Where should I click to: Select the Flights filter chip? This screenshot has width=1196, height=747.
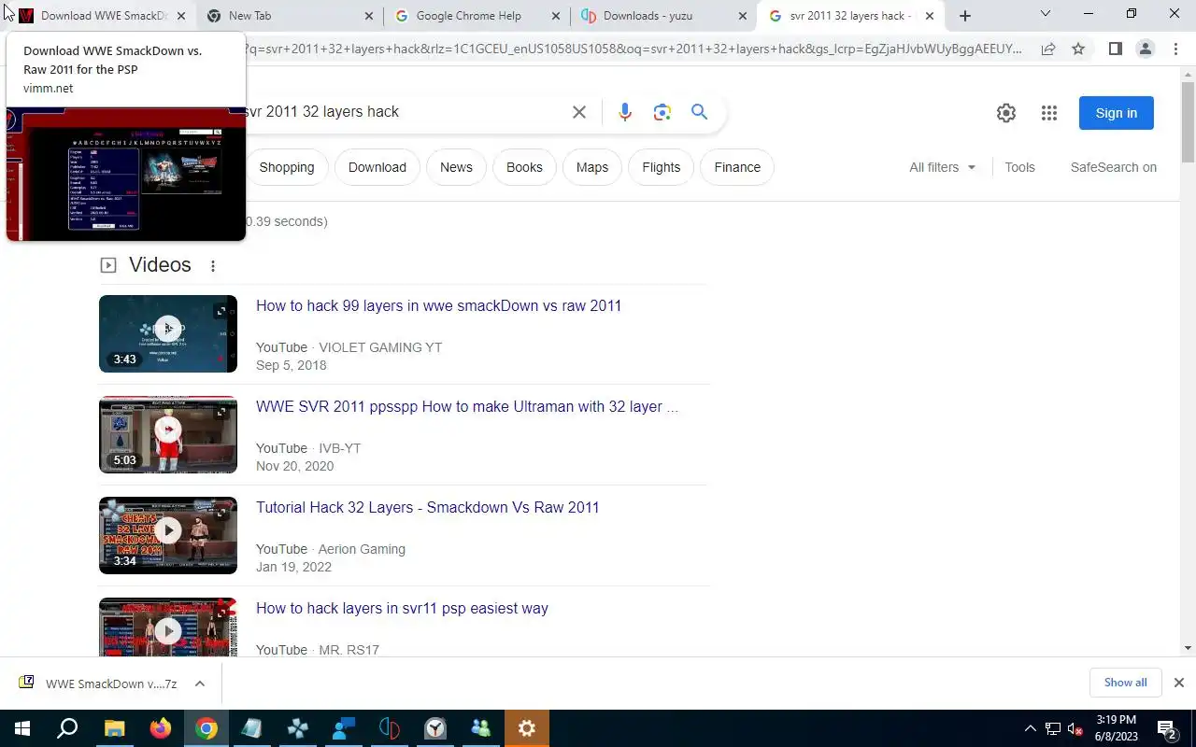[x=662, y=167]
